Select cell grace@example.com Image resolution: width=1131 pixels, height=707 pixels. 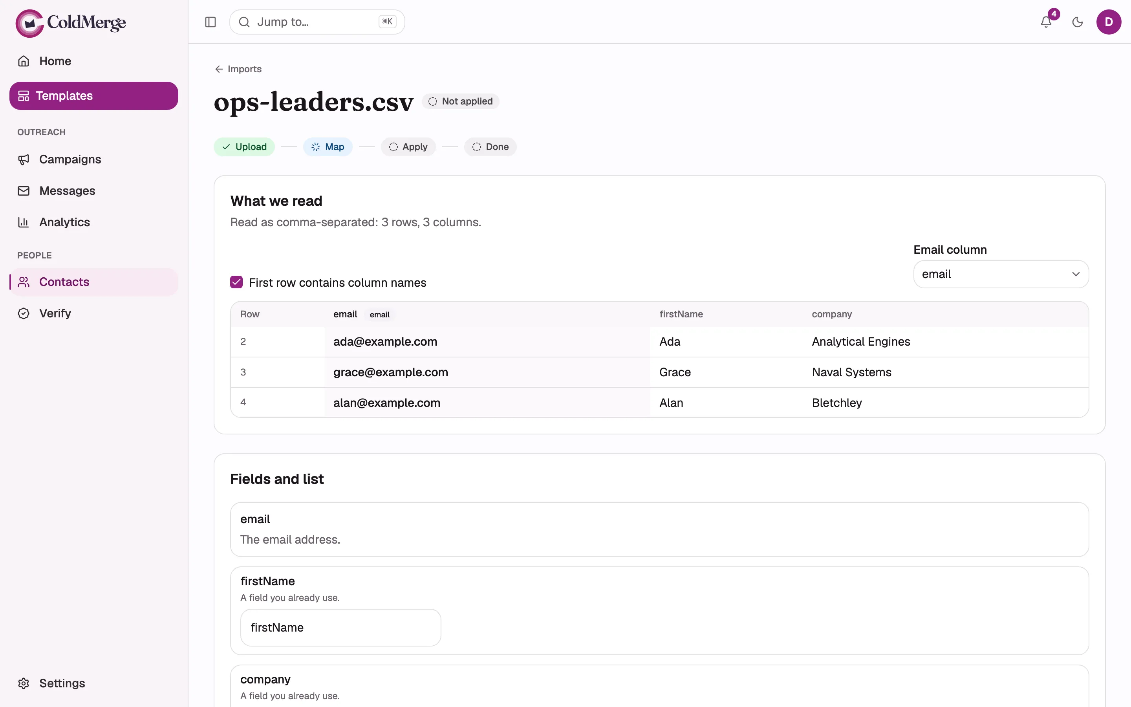pyautogui.click(x=390, y=372)
